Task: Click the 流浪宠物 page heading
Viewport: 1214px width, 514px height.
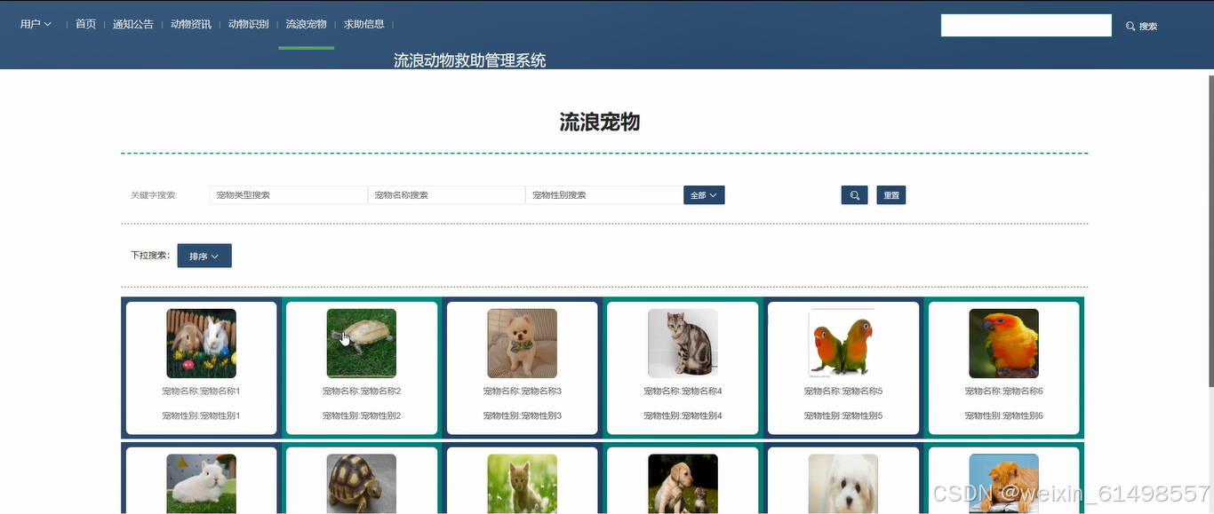Action: [x=600, y=123]
